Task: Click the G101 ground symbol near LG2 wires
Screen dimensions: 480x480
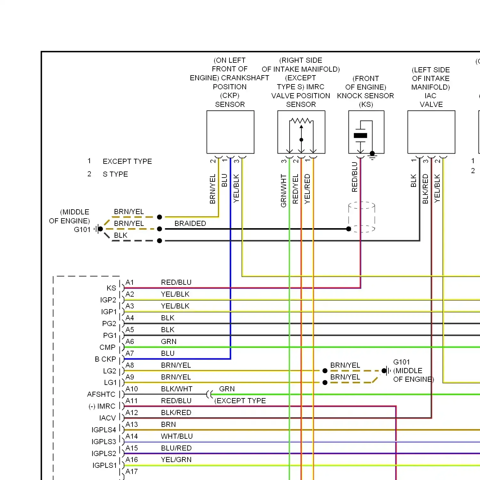Action: tap(386, 371)
